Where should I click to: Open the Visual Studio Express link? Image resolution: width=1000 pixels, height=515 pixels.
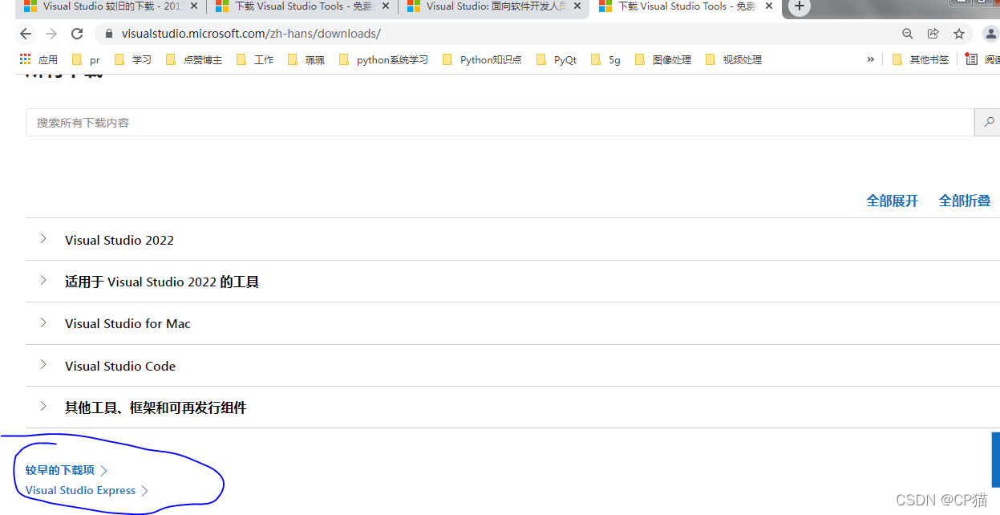(87, 490)
